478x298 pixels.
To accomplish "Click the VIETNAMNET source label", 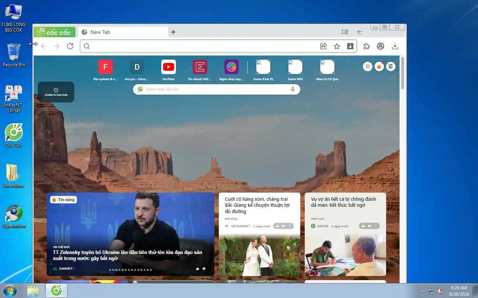I will click(x=240, y=226).
